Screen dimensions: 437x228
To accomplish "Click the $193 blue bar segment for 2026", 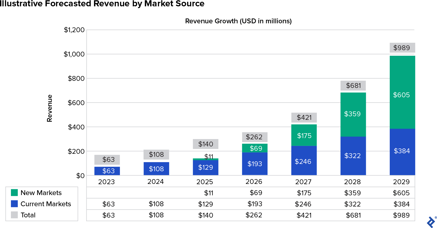I will (255, 164).
